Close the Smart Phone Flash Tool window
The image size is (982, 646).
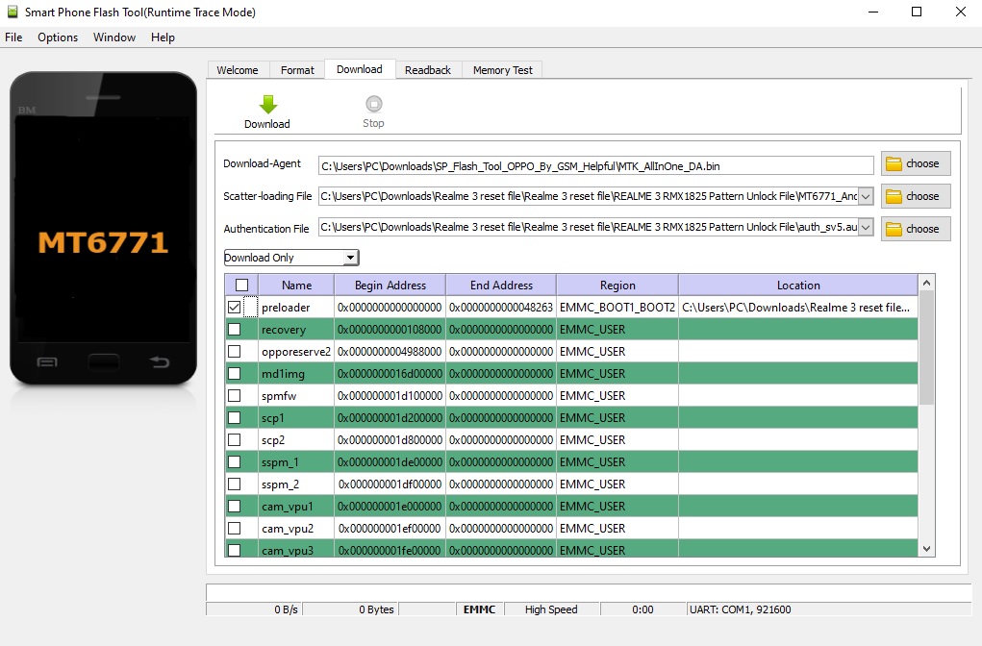coord(960,12)
